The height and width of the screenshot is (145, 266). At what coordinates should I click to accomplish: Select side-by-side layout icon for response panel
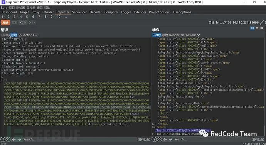[x=252, y=29]
